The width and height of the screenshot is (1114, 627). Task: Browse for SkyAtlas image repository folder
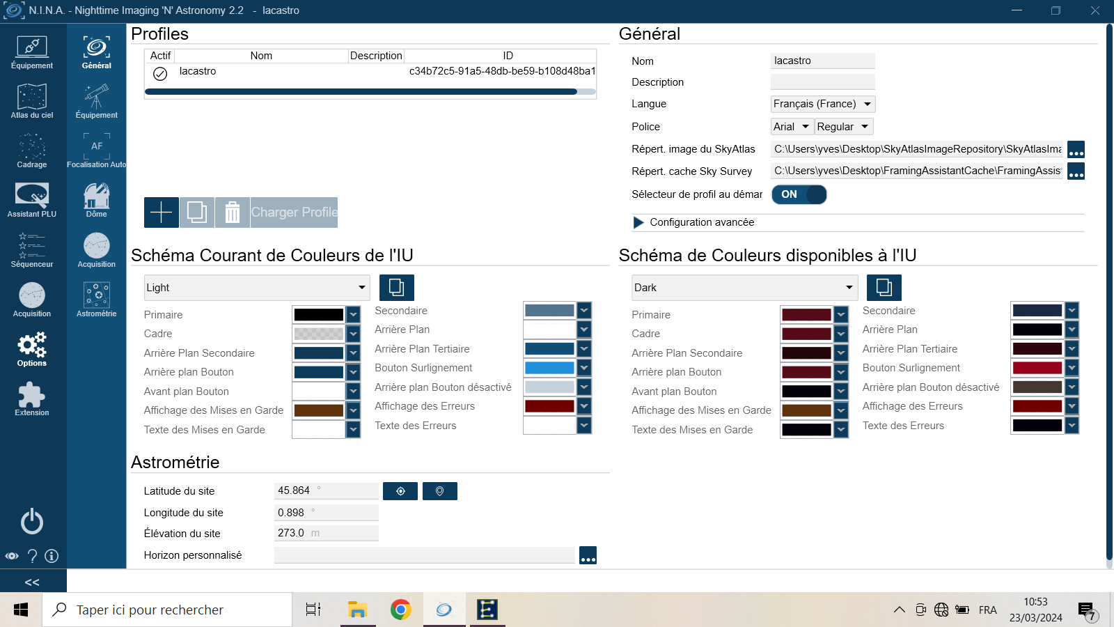click(x=1076, y=150)
